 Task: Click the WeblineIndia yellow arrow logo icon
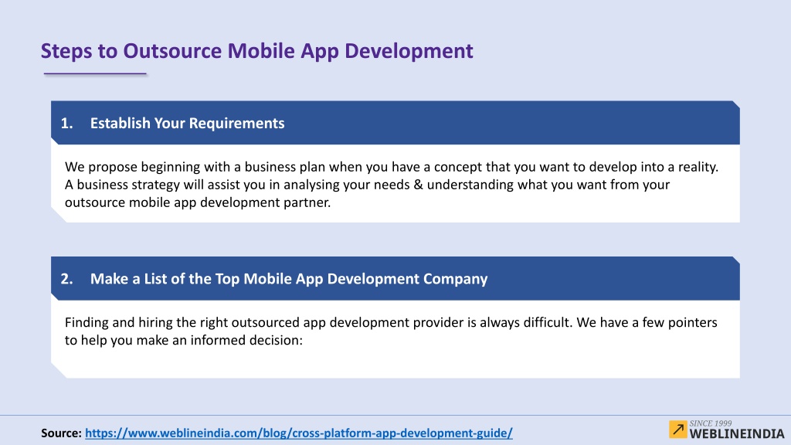tap(678, 430)
